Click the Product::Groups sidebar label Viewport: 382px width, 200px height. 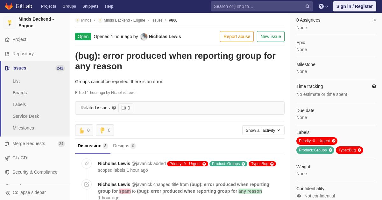(315, 150)
